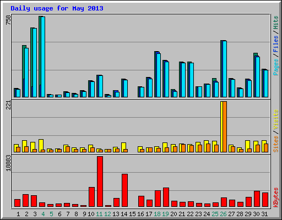The height and width of the screenshot is (220, 282).
Task: Click green day 19 label
Action: (166, 214)
